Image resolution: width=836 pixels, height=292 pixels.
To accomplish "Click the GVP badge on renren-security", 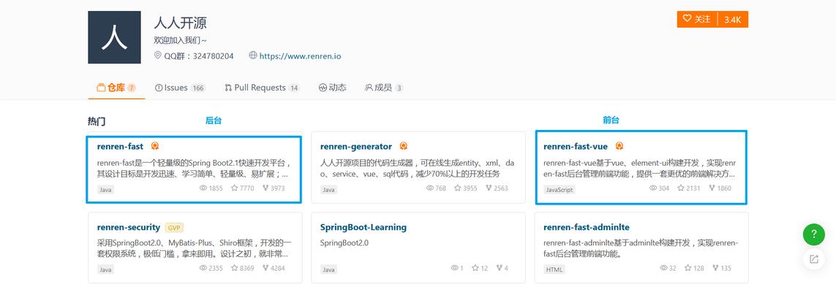I will click(x=174, y=228).
